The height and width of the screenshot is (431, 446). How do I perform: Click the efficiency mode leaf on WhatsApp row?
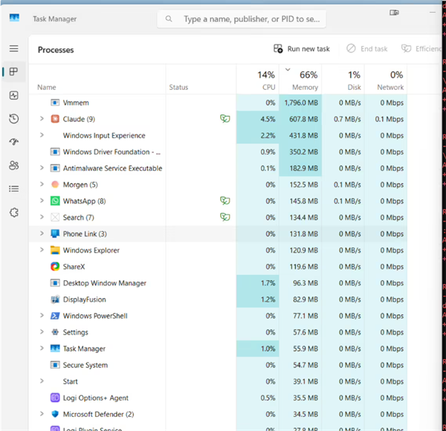point(225,201)
